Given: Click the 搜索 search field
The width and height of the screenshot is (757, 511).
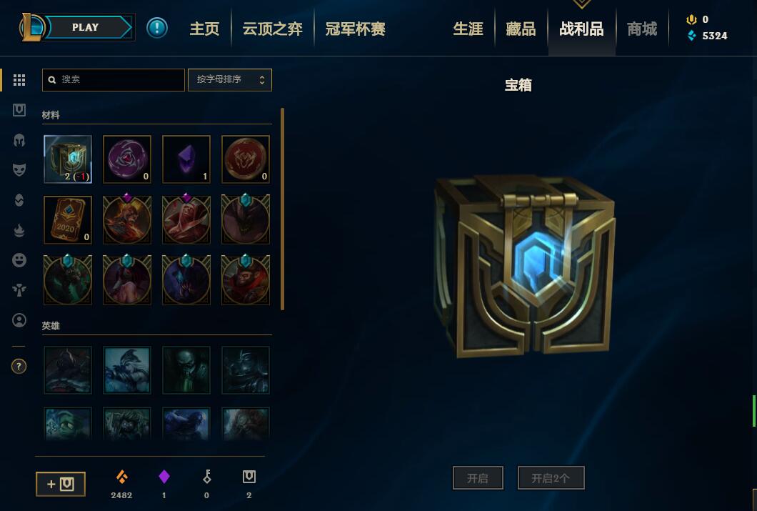Looking at the screenshot, I should pyautogui.click(x=114, y=80).
